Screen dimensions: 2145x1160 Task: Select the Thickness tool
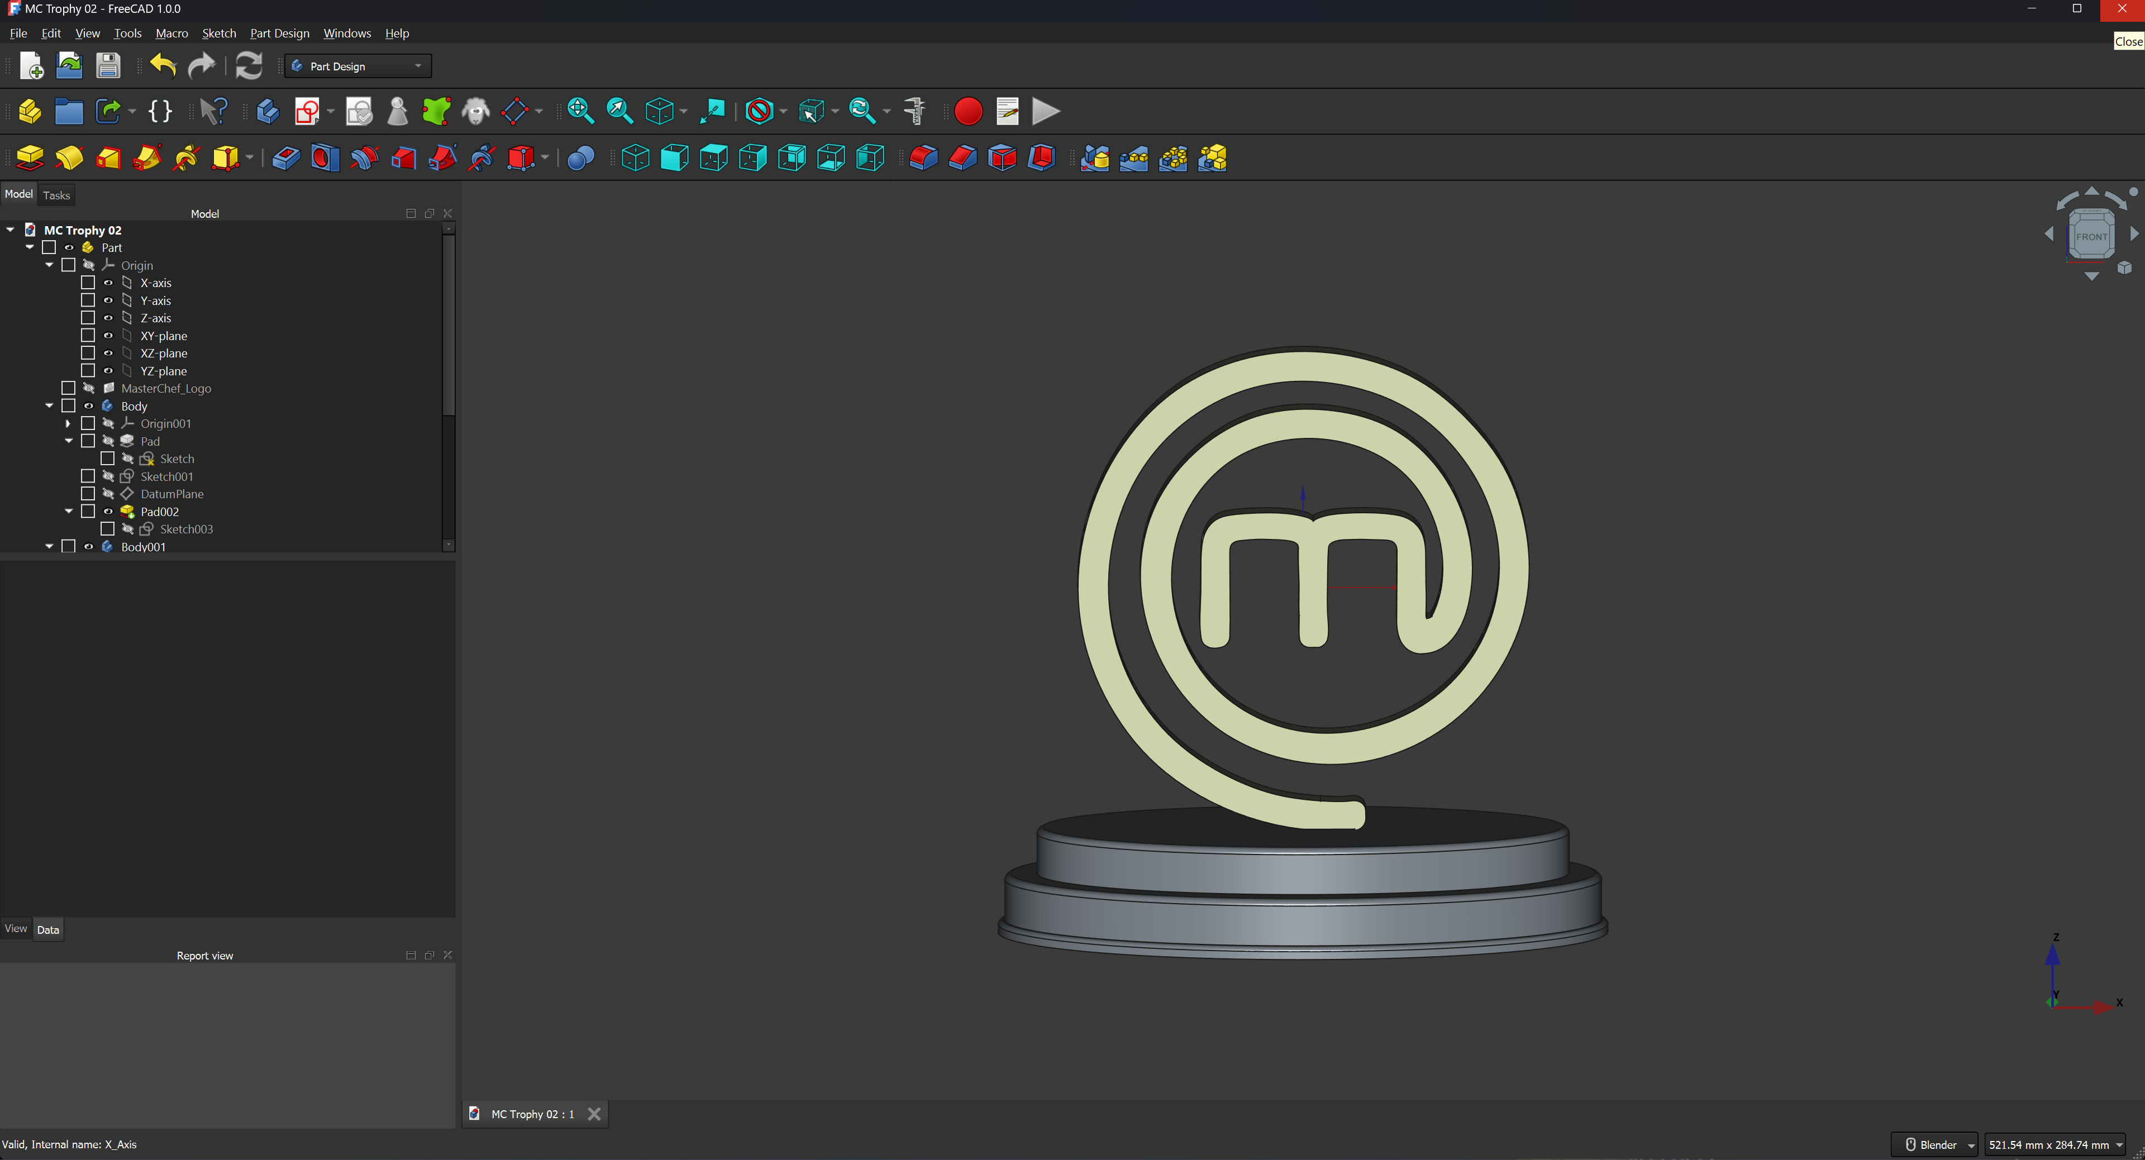point(1041,157)
